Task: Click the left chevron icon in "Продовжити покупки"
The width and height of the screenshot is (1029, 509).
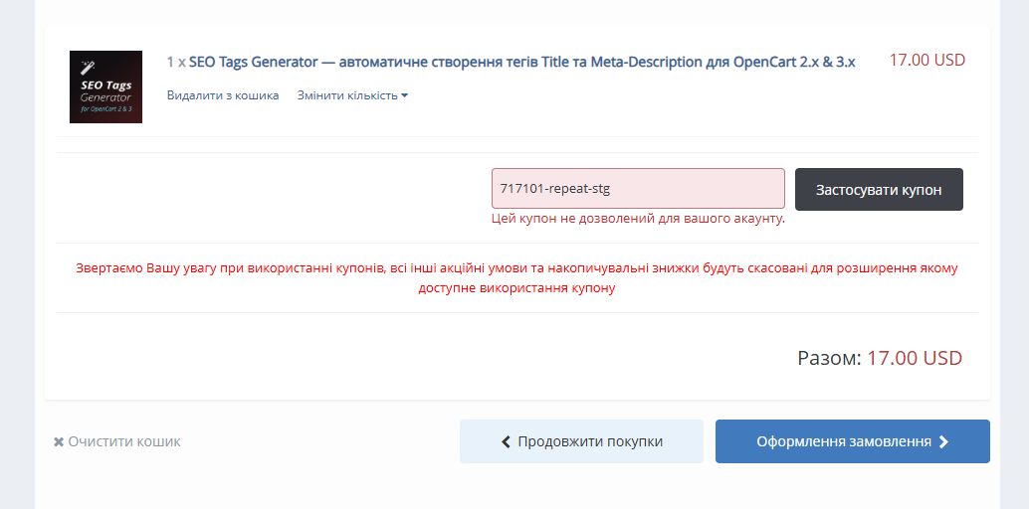Action: [506, 441]
